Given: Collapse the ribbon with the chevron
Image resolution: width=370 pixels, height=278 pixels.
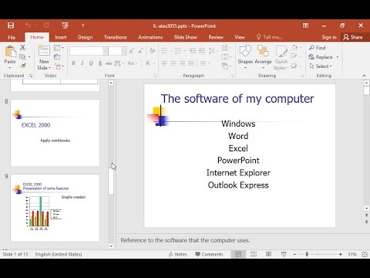Looking at the screenshot, I should coord(364,76).
